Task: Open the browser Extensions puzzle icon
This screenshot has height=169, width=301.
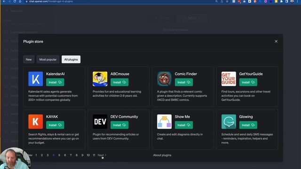Action: click(281, 1)
